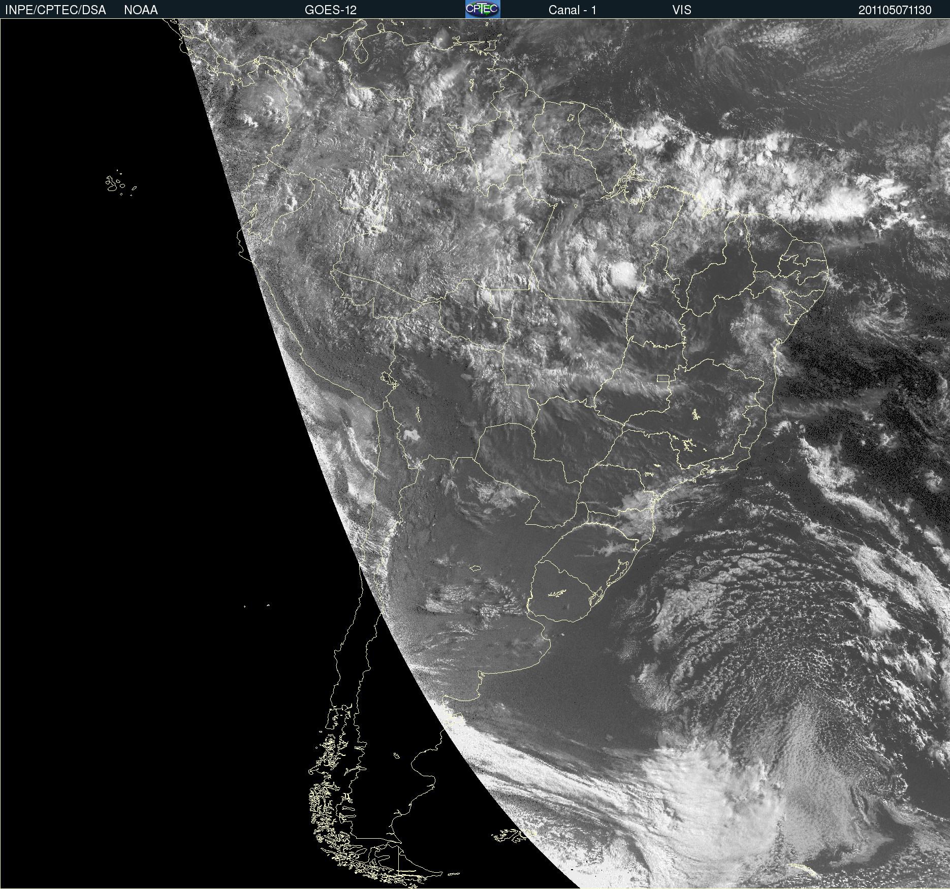The width and height of the screenshot is (950, 889).
Task: Click the 201105071130 timestamp
Action: [895, 10]
